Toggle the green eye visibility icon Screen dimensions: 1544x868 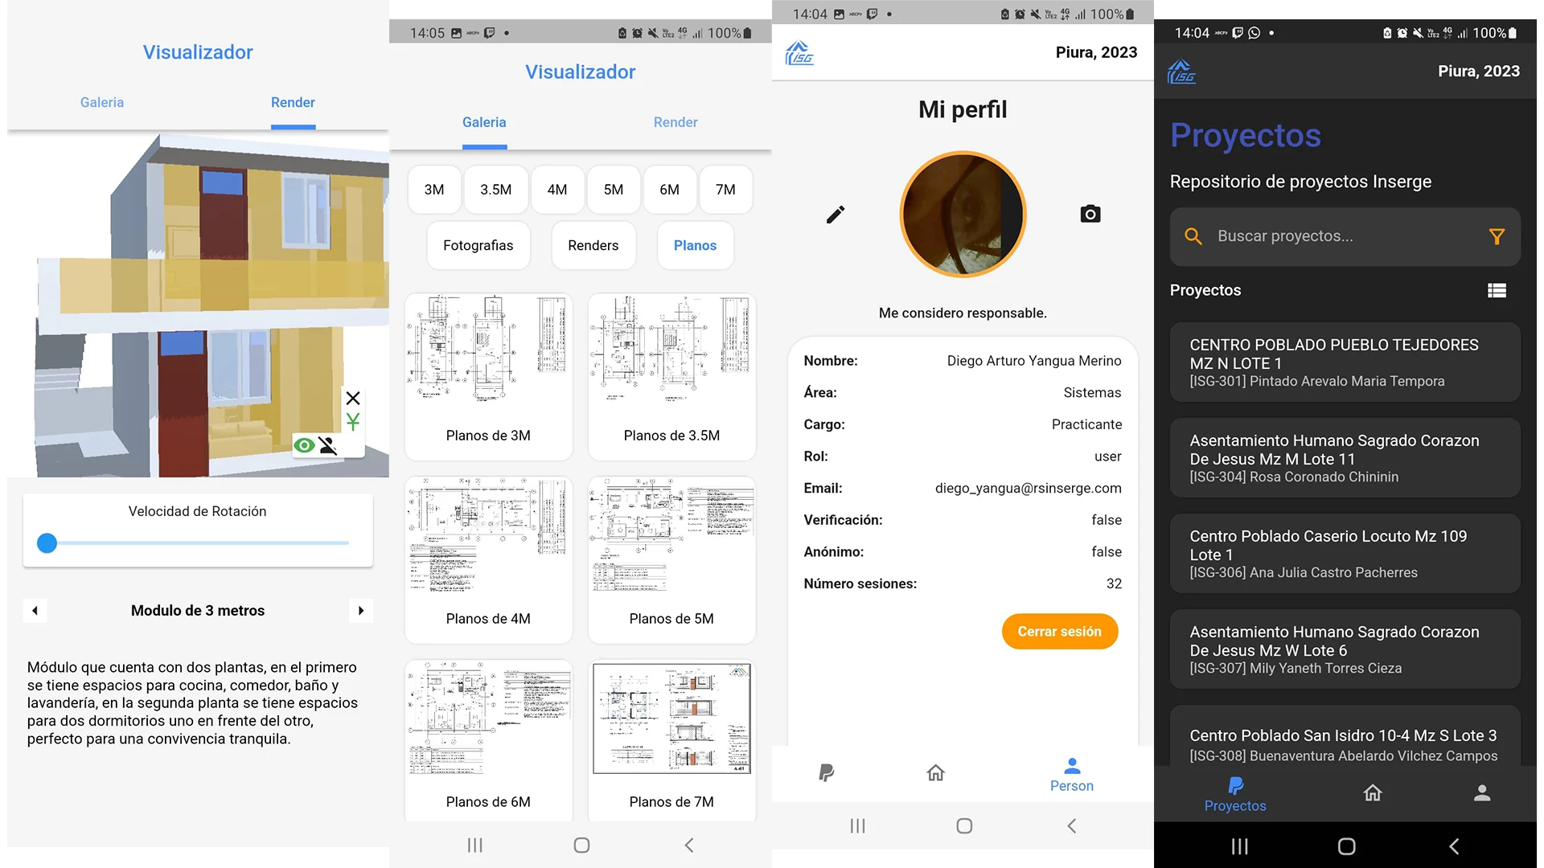pos(304,445)
